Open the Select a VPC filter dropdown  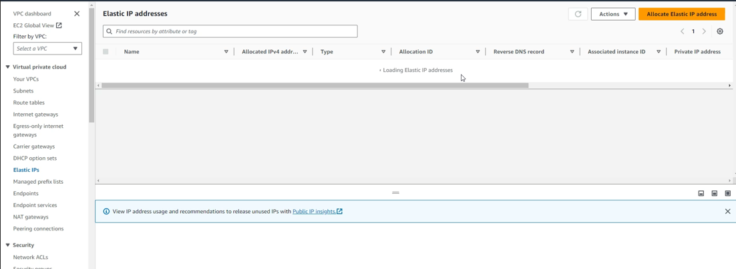point(47,49)
